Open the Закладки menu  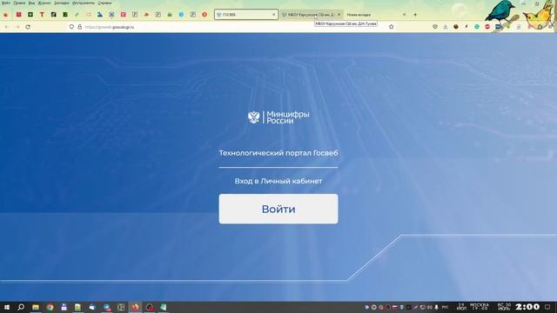pyautogui.click(x=62, y=3)
